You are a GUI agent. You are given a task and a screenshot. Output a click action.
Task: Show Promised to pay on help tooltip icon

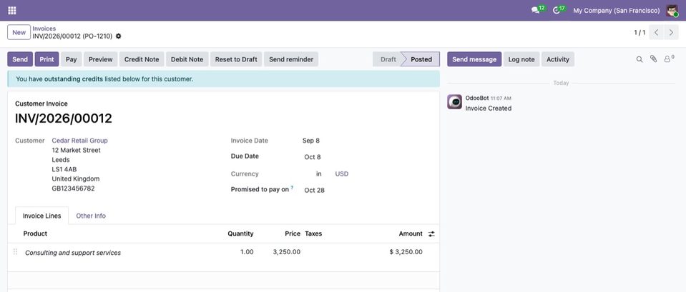(292, 188)
